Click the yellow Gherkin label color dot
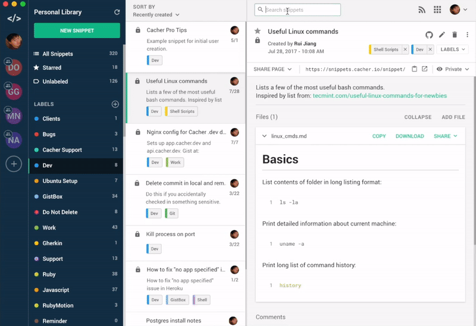 tap(36, 243)
